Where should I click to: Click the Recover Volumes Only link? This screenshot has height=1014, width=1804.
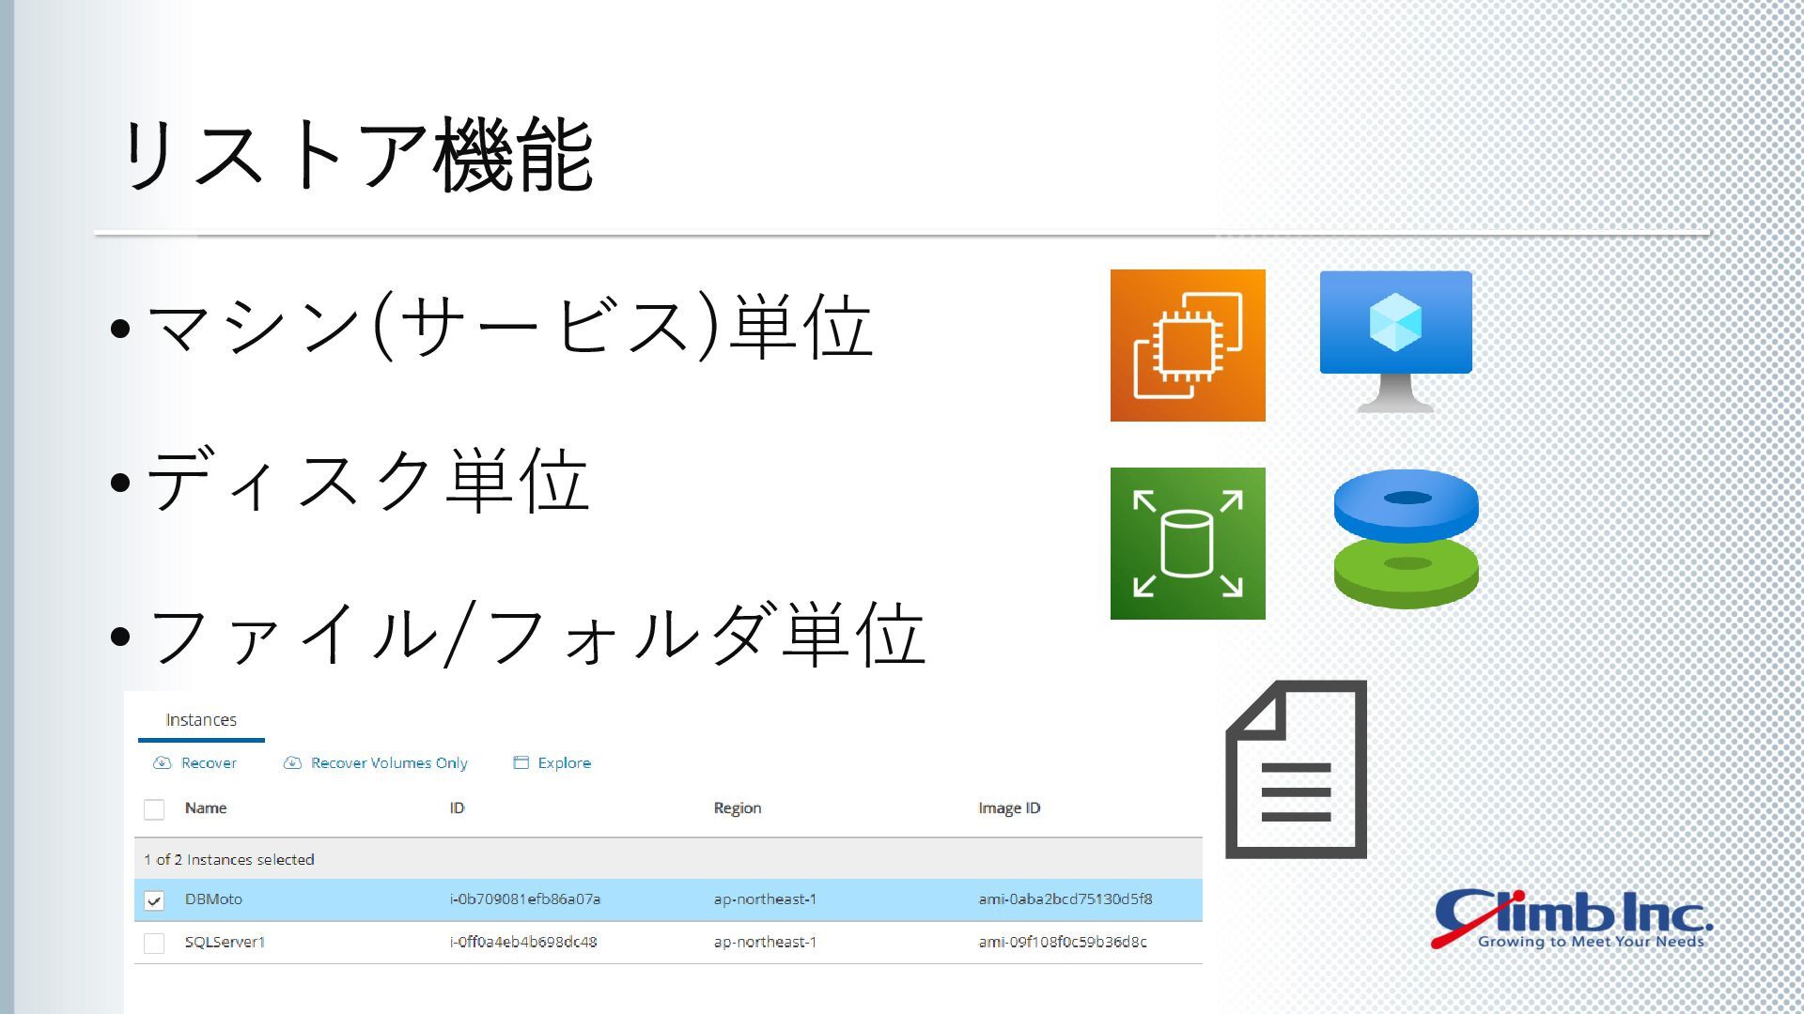click(389, 763)
